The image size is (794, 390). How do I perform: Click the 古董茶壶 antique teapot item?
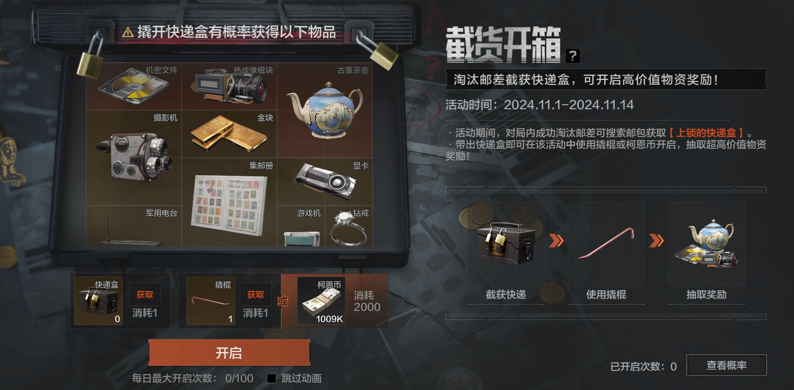[325, 110]
